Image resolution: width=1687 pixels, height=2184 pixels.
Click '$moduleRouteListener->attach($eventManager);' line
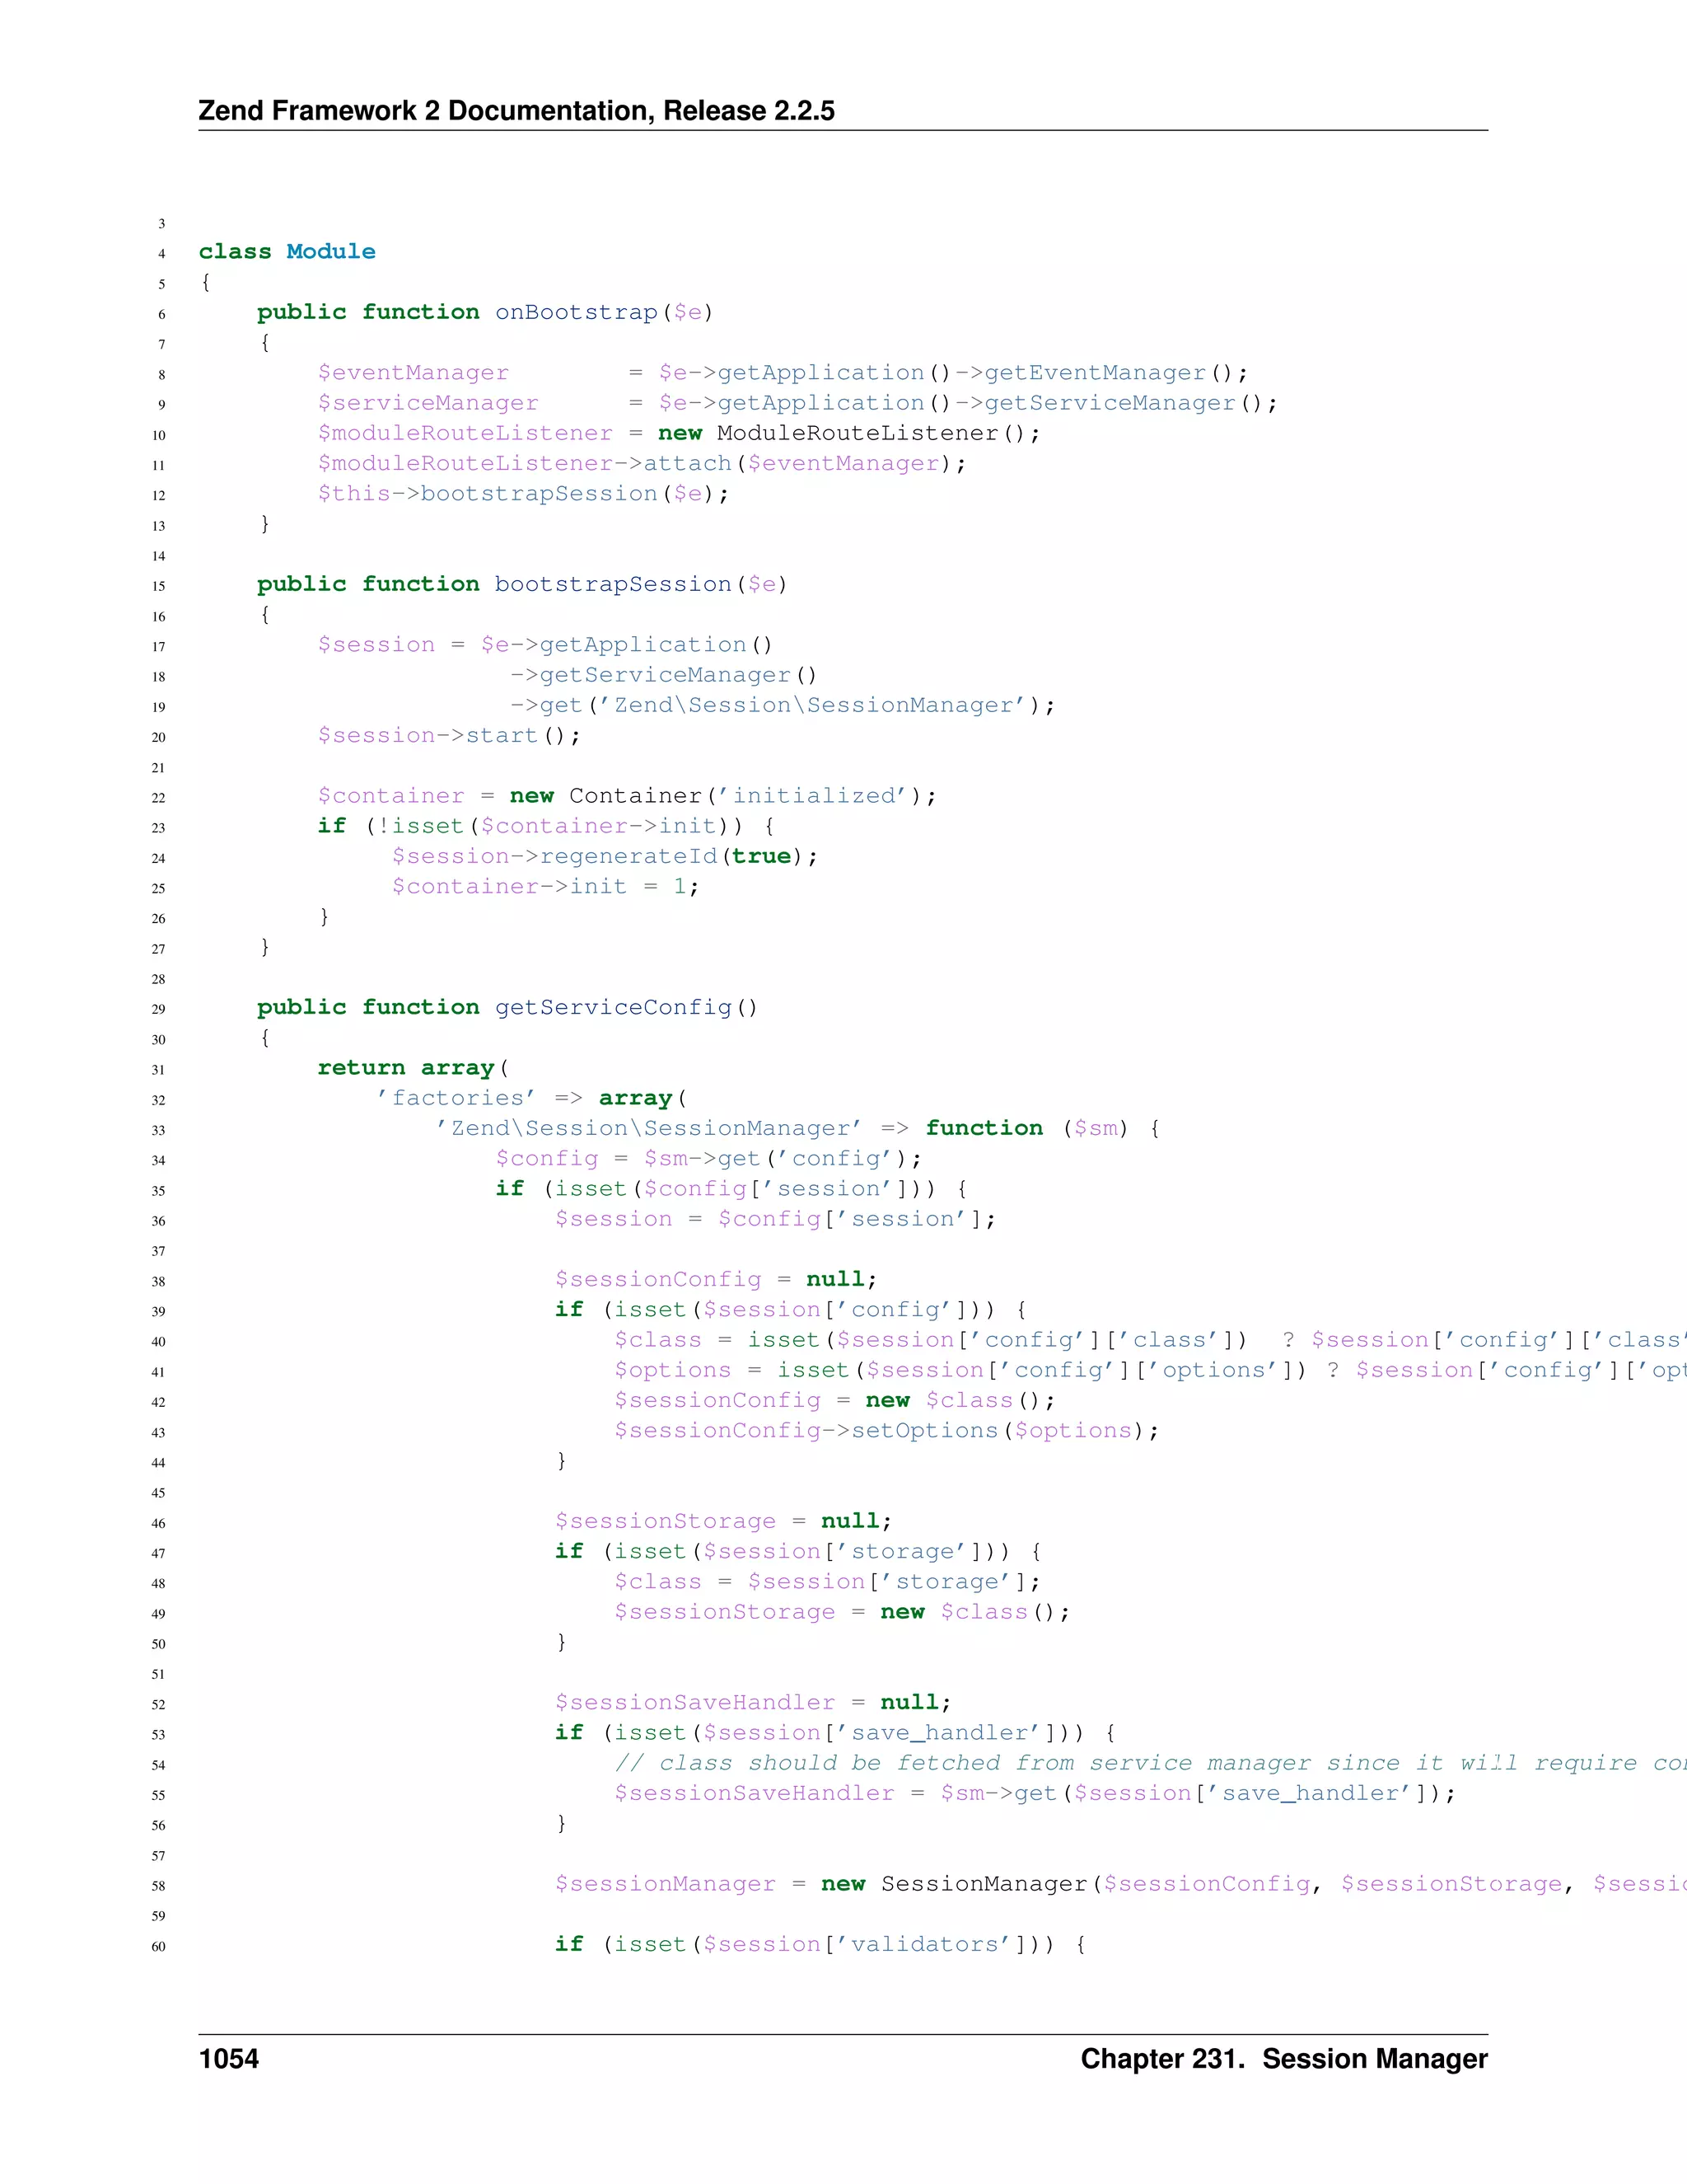click(642, 463)
